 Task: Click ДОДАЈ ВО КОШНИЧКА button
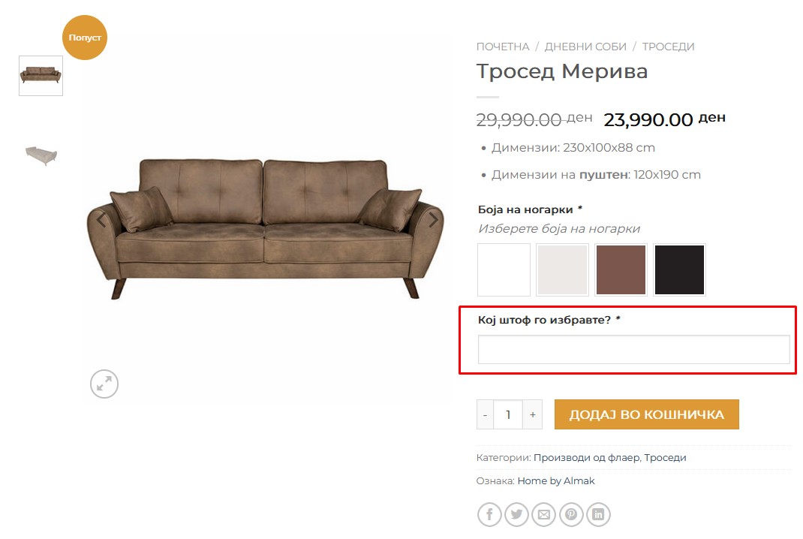coord(647,414)
